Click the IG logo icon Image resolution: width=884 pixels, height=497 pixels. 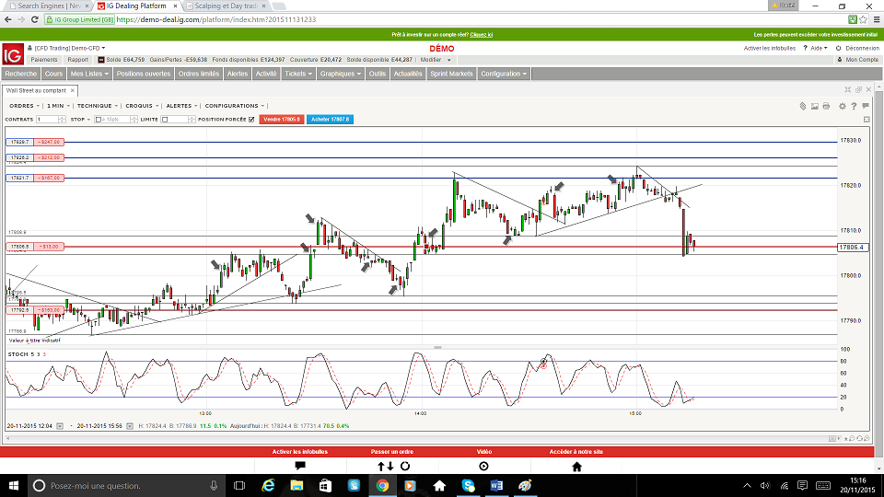pyautogui.click(x=12, y=54)
